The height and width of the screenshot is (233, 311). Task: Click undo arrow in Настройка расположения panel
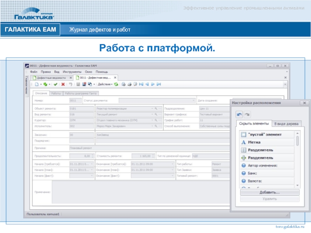(x=239, y=115)
